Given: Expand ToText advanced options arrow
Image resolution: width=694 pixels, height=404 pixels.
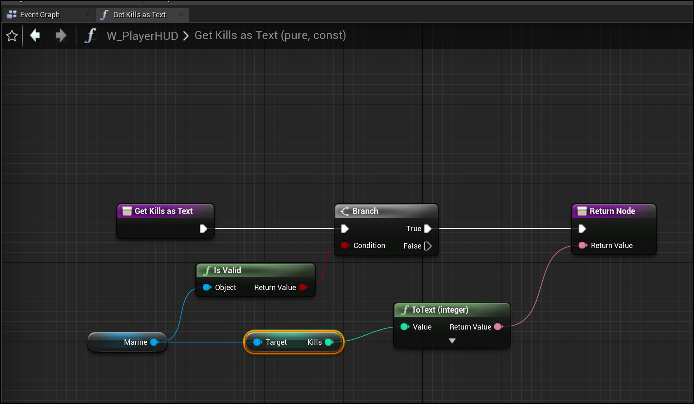Looking at the screenshot, I should [x=452, y=341].
